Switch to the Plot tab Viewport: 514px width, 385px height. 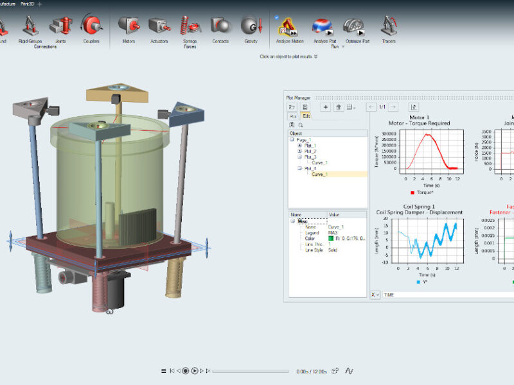[x=293, y=116]
